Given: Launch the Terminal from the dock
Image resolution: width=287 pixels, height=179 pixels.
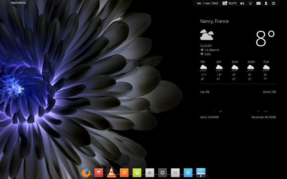Looking at the screenshot, I should [163, 173].
